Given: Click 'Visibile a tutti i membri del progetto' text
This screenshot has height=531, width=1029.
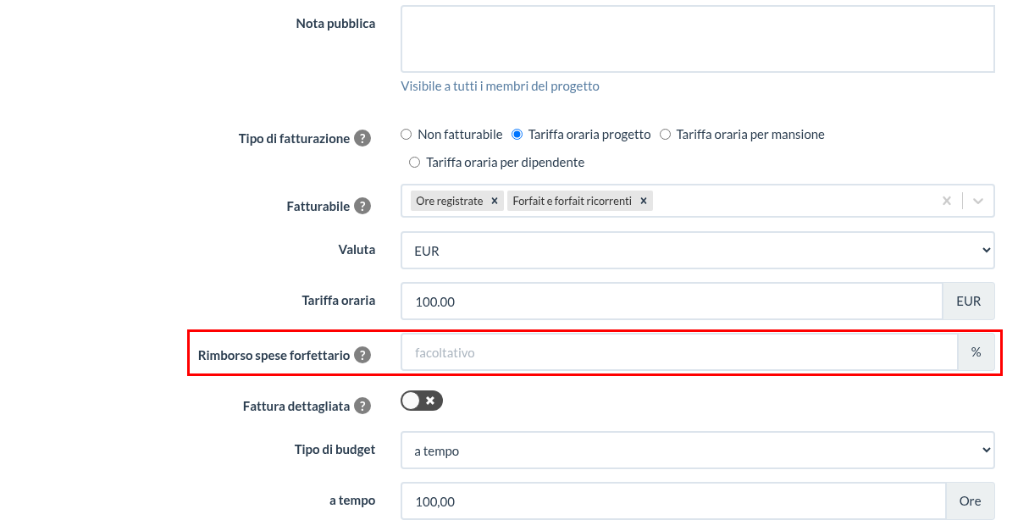Looking at the screenshot, I should pyautogui.click(x=500, y=86).
